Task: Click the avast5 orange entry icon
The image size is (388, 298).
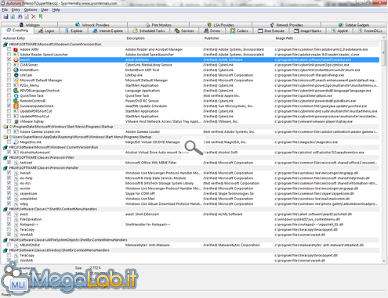Action: (x=16, y=59)
